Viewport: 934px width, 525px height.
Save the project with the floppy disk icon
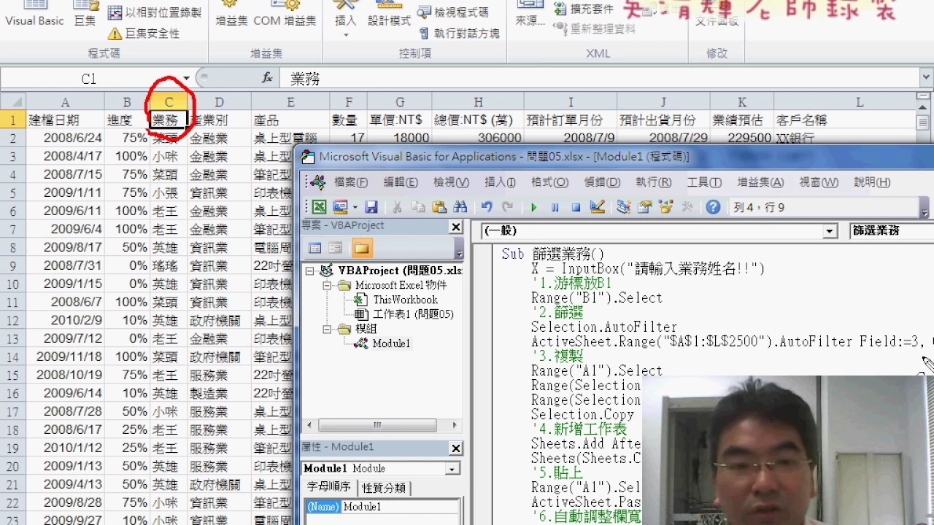coord(371,207)
